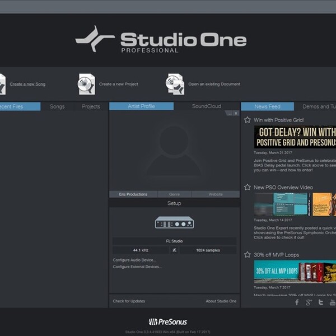Switch to the Projects tab

pyautogui.click(x=91, y=106)
